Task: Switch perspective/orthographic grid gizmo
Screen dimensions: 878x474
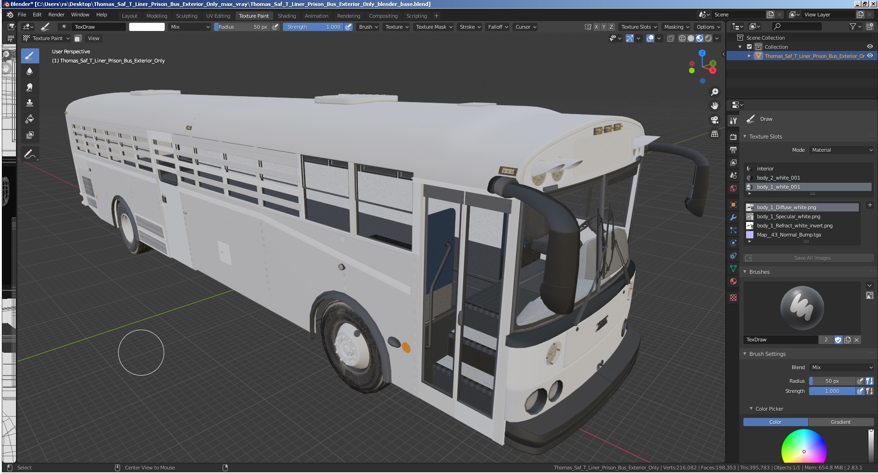Action: click(715, 134)
